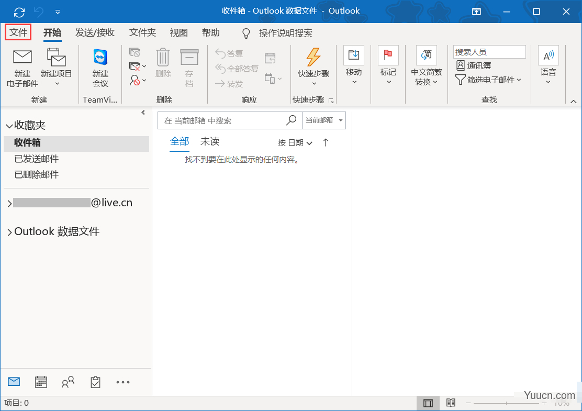Click the Send/Receive sync icon in title bar
Screen dimensions: 582x411
(19, 12)
